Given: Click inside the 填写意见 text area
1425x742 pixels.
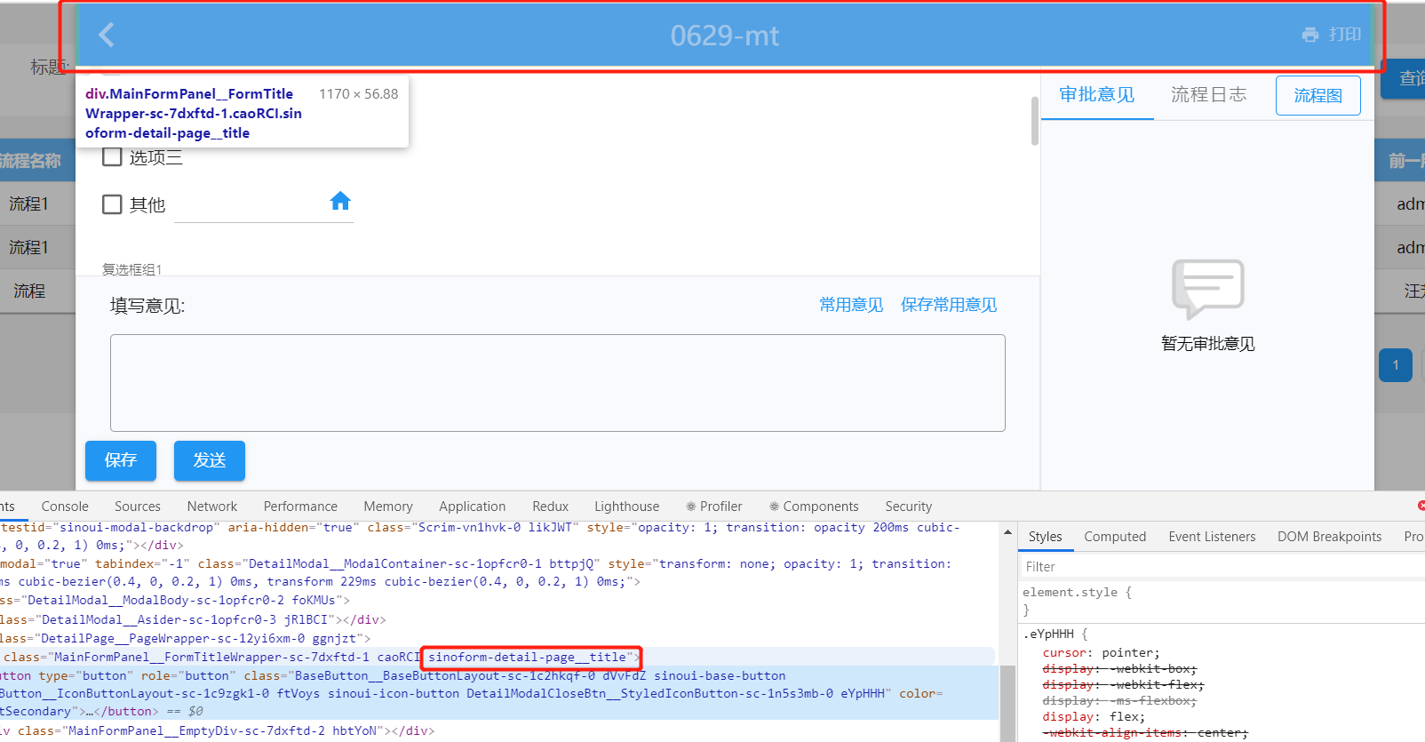Looking at the screenshot, I should pyautogui.click(x=557, y=383).
